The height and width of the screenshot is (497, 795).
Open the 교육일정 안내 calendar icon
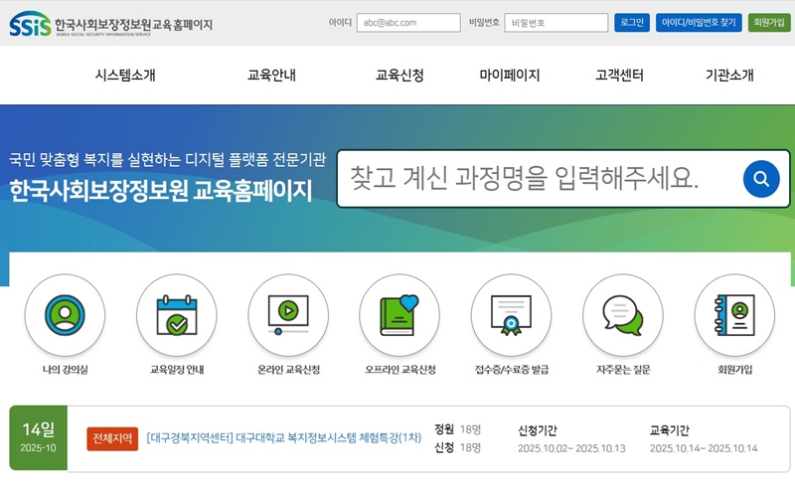tap(177, 315)
